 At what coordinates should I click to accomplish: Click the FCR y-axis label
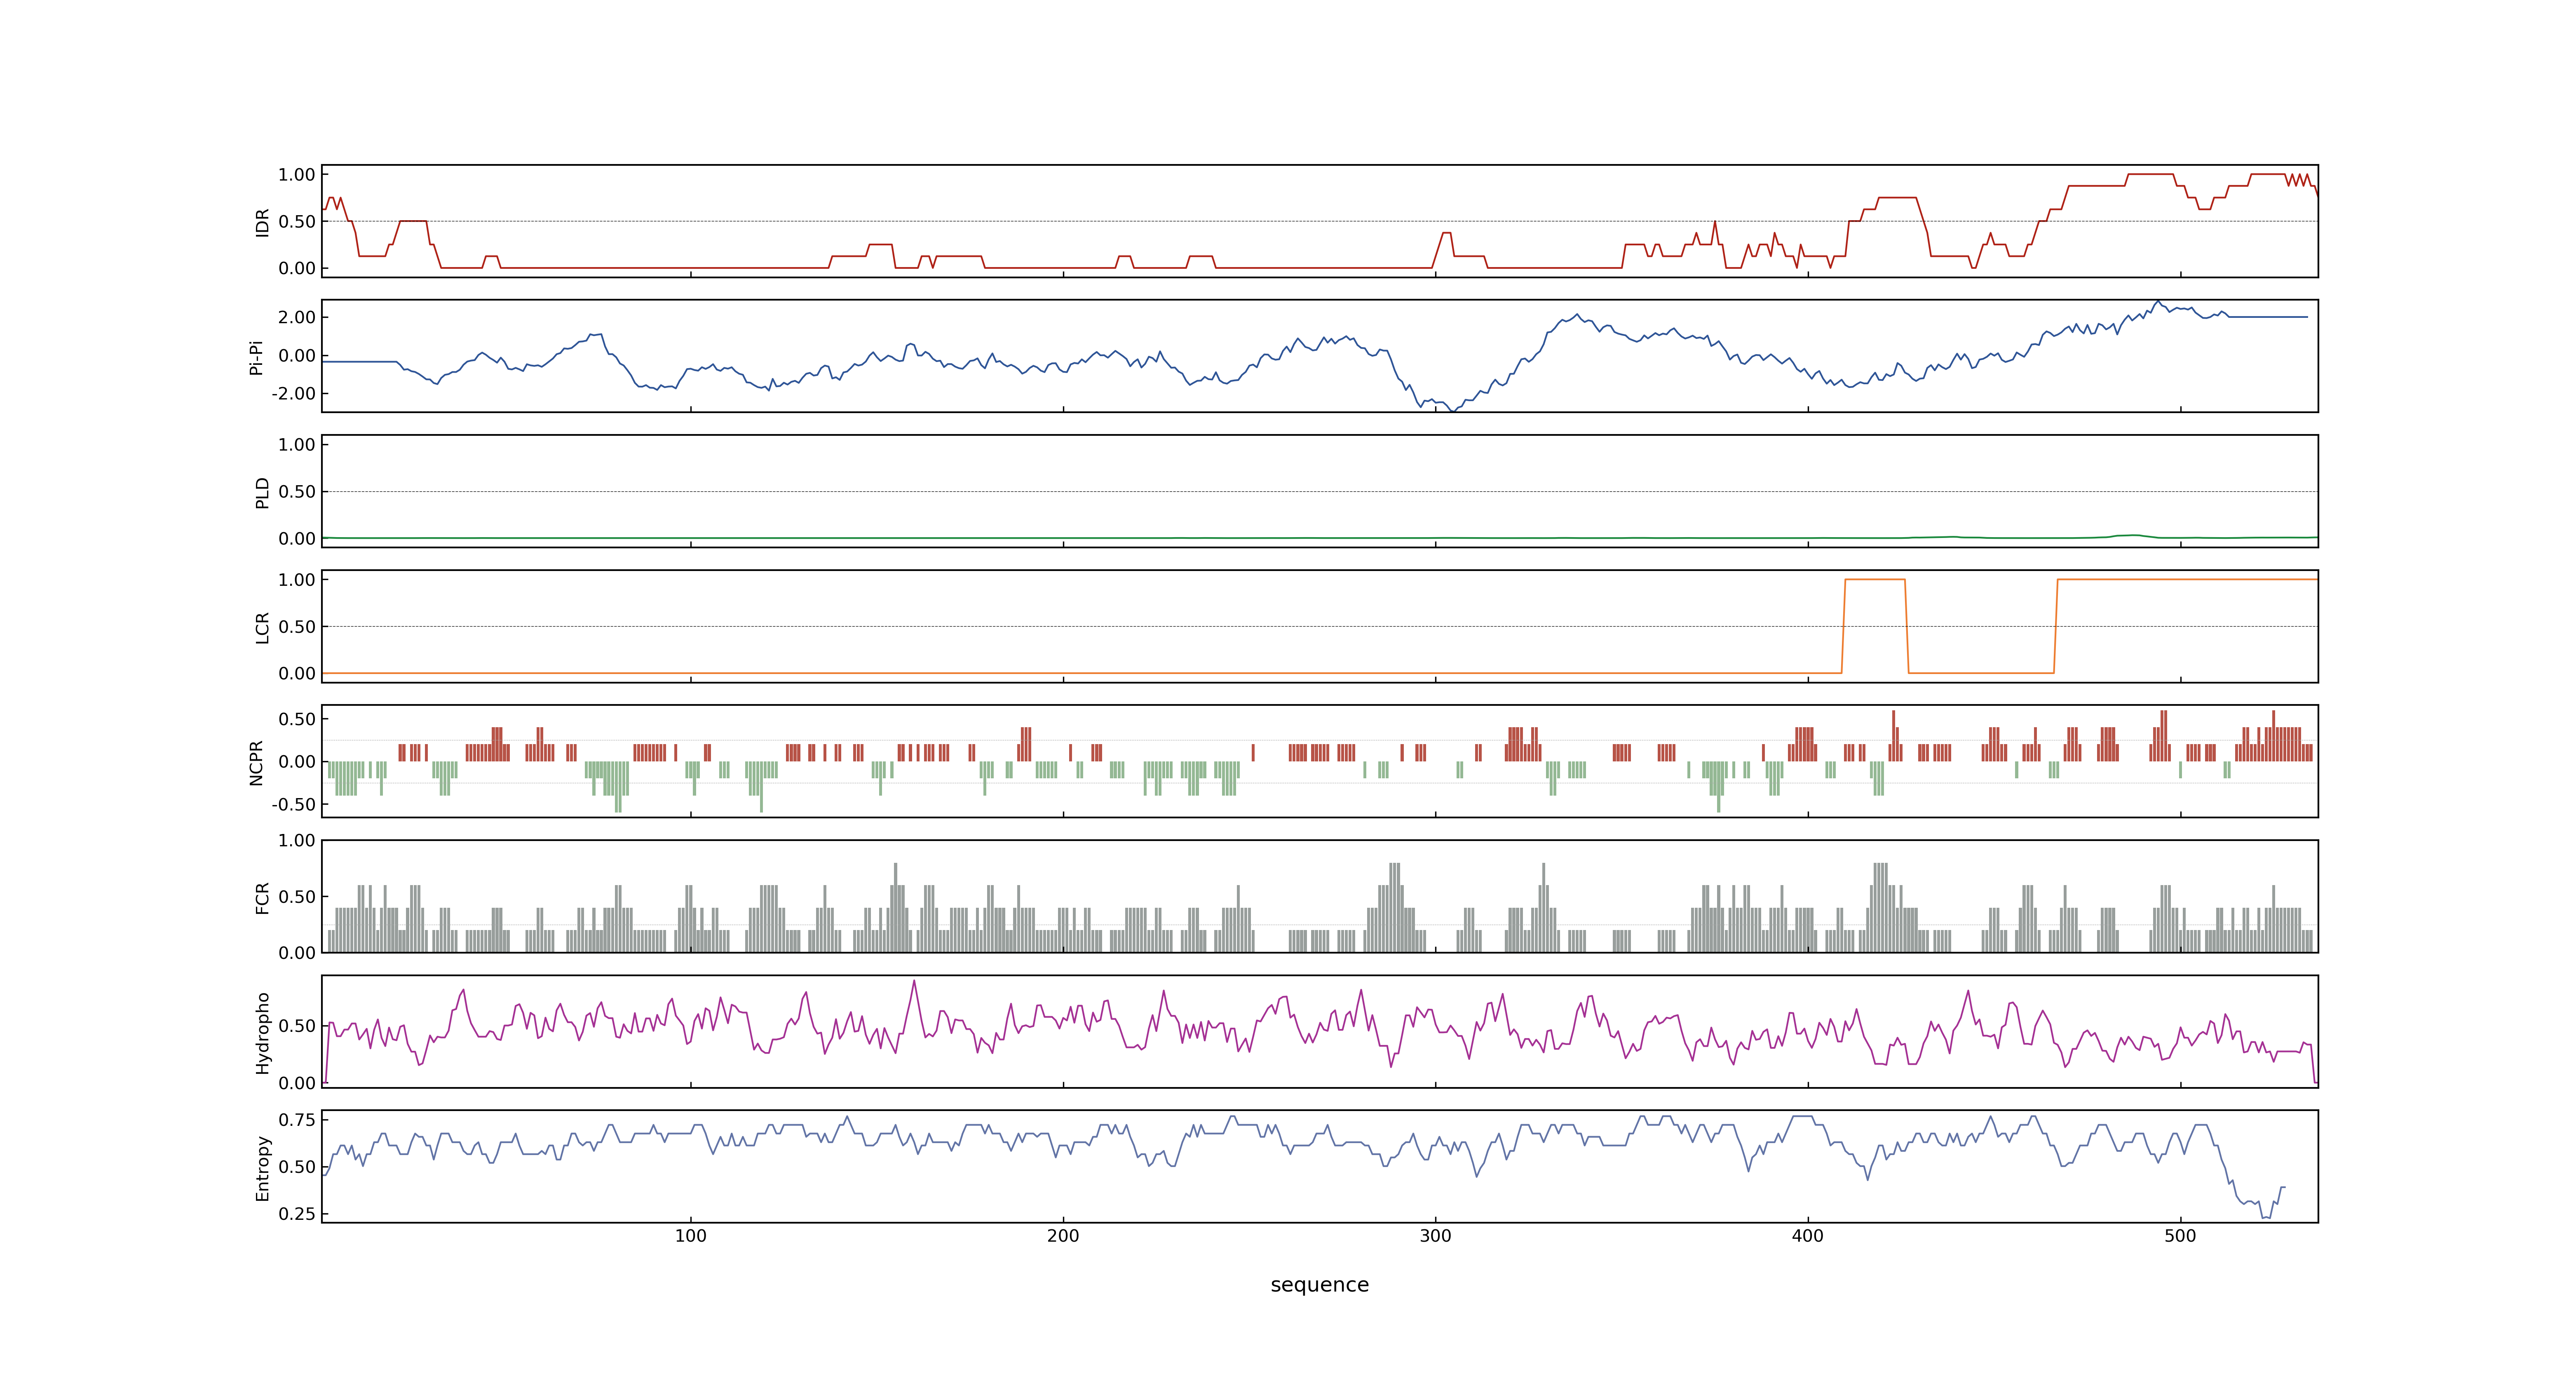pos(262,897)
